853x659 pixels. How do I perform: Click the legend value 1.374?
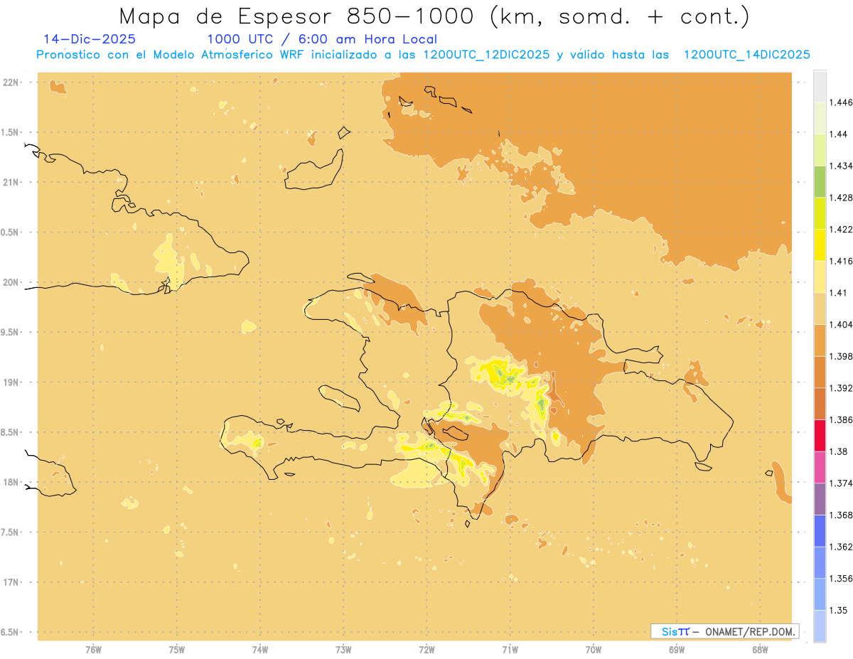(x=842, y=483)
